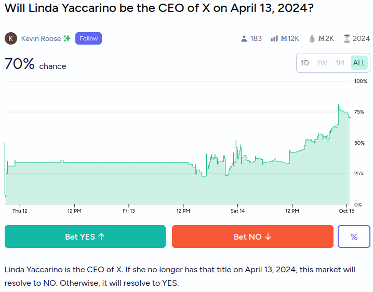Click the Sat 14 axis marker
Screen dimensions: 373x292
[x=237, y=211]
